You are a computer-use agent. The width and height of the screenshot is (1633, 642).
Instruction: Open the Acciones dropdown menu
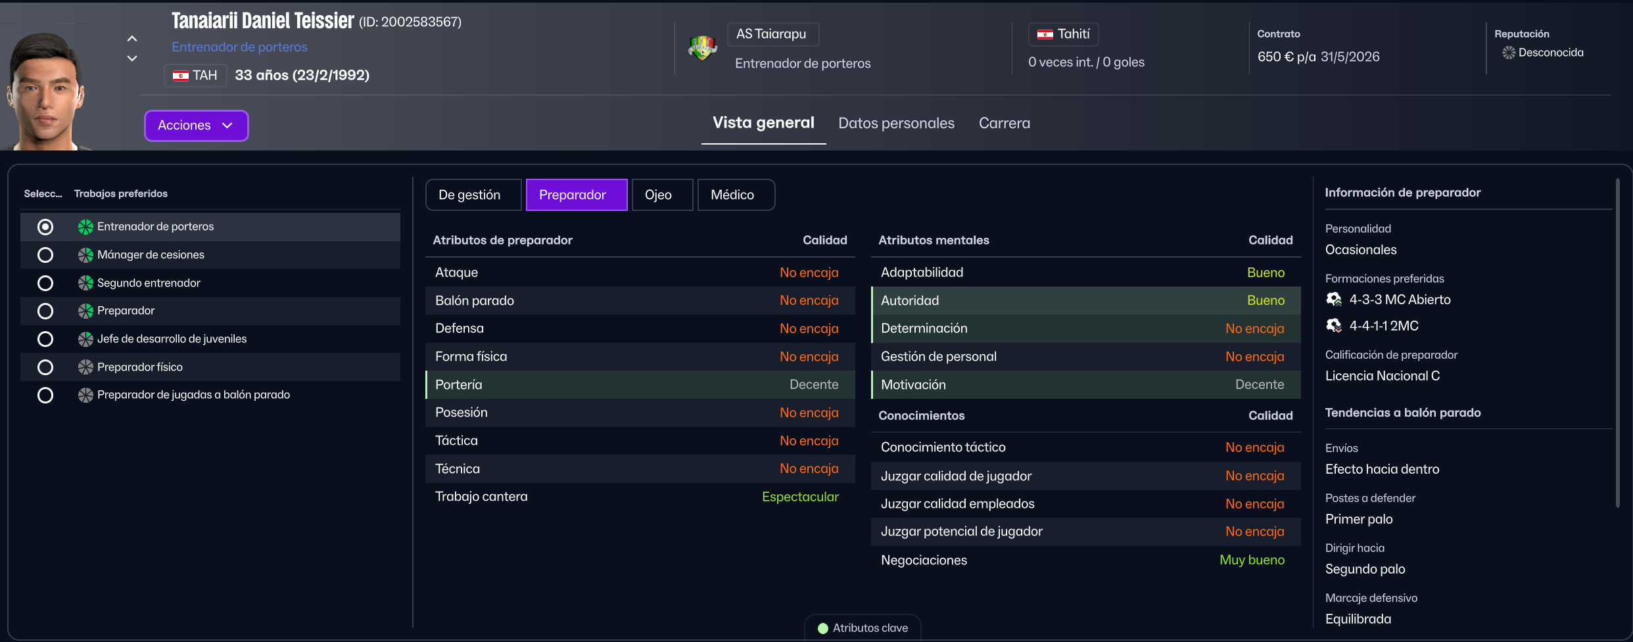[x=196, y=126]
